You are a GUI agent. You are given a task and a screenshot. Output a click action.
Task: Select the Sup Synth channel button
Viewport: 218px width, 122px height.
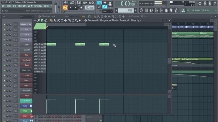point(26,60)
